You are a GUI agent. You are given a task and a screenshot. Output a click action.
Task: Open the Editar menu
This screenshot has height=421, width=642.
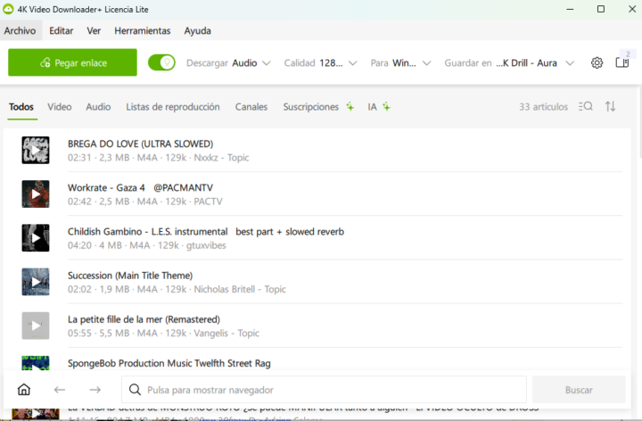click(62, 30)
